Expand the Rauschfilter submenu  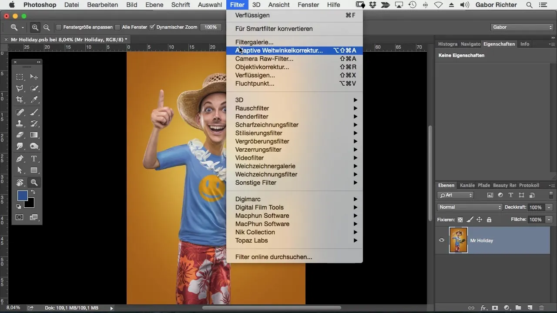295,108
